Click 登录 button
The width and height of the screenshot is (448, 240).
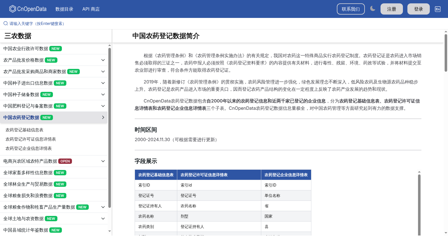(419, 9)
